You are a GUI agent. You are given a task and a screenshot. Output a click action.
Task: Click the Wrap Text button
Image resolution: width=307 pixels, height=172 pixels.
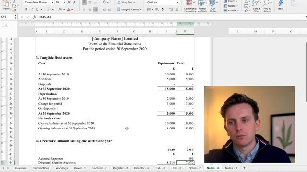point(126,2)
